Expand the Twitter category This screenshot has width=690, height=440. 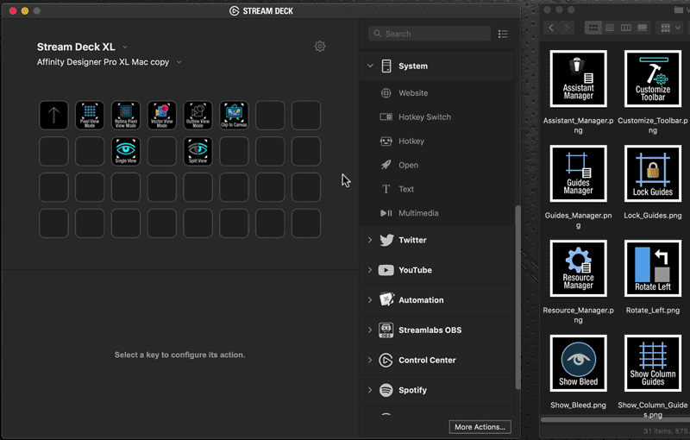(370, 240)
